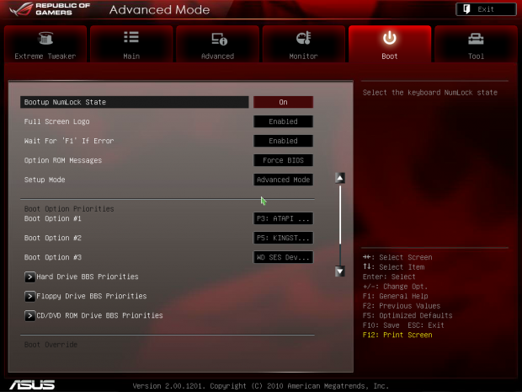The height and width of the screenshot is (392, 522).
Task: Select the Full Screen Logo label
Action: click(56, 121)
